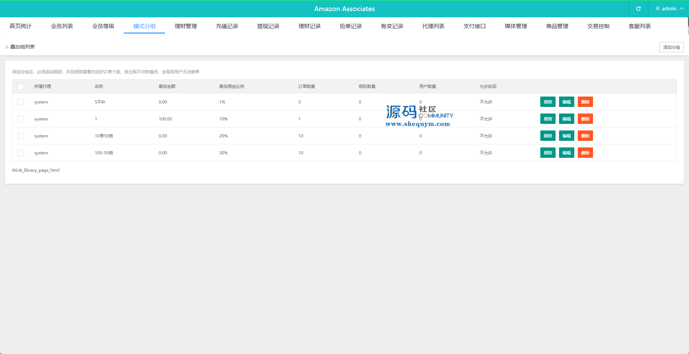Switch to the 首页统计 tab
Viewport: 689px width, 354px height.
[x=20, y=26]
